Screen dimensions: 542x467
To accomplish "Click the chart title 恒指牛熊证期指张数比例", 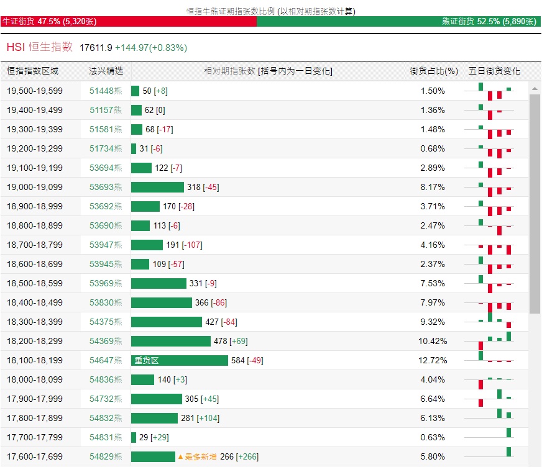I will pyautogui.click(x=230, y=11).
